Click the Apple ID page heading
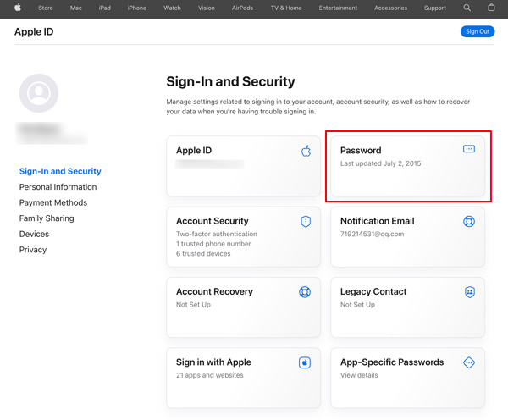Screen dimensions: 508x420 point(34,32)
